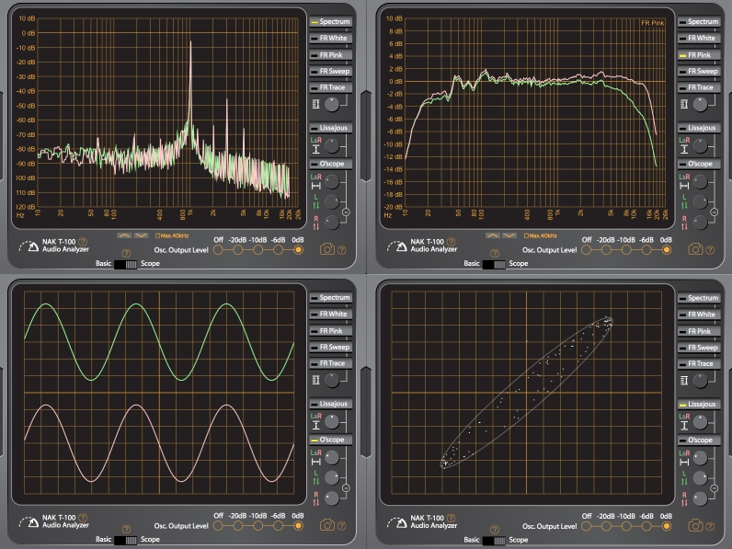This screenshot has height=549, width=732.
Task: Toggle the Basic/Scope switch in the FR Pink panel
Action: (x=494, y=264)
